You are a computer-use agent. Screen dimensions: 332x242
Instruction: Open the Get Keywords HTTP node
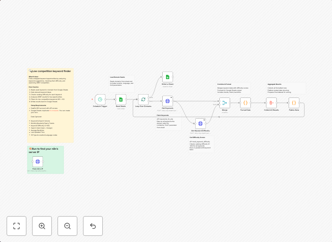167,101
